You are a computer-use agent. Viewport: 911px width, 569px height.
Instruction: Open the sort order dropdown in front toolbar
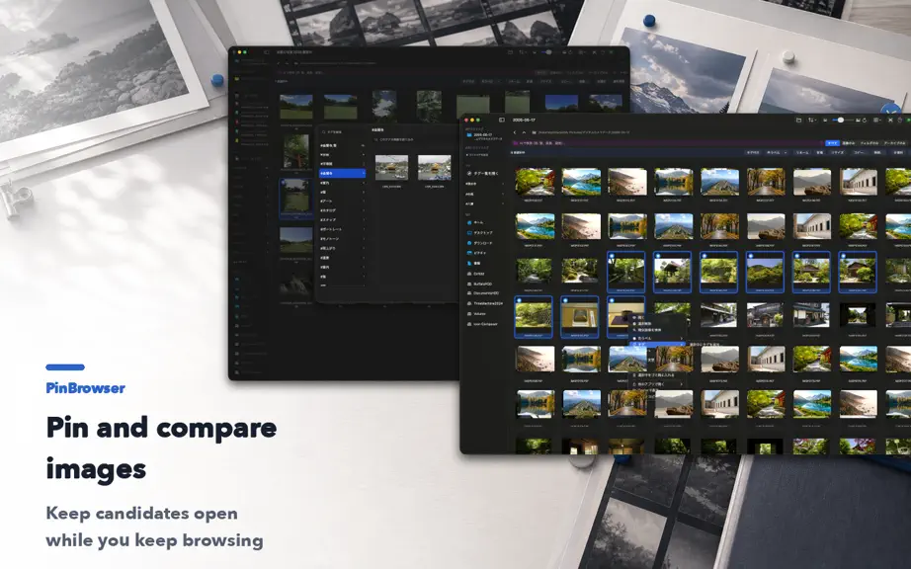[x=812, y=121]
